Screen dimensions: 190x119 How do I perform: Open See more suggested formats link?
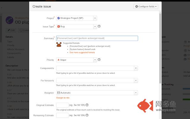pyautogui.click(x=82, y=52)
